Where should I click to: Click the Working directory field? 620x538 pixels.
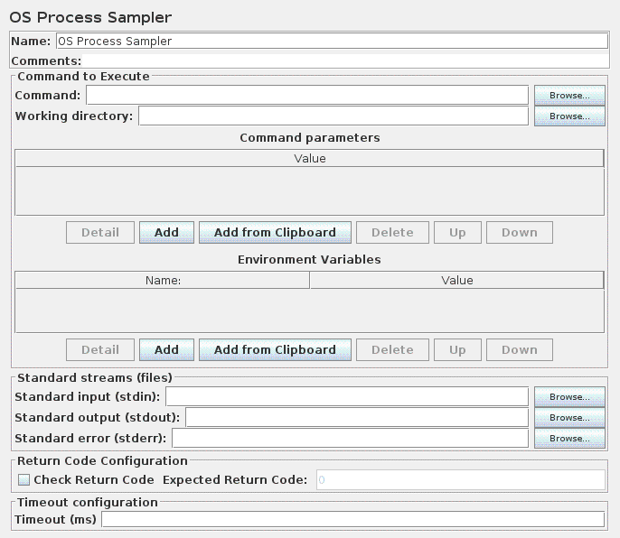point(333,116)
